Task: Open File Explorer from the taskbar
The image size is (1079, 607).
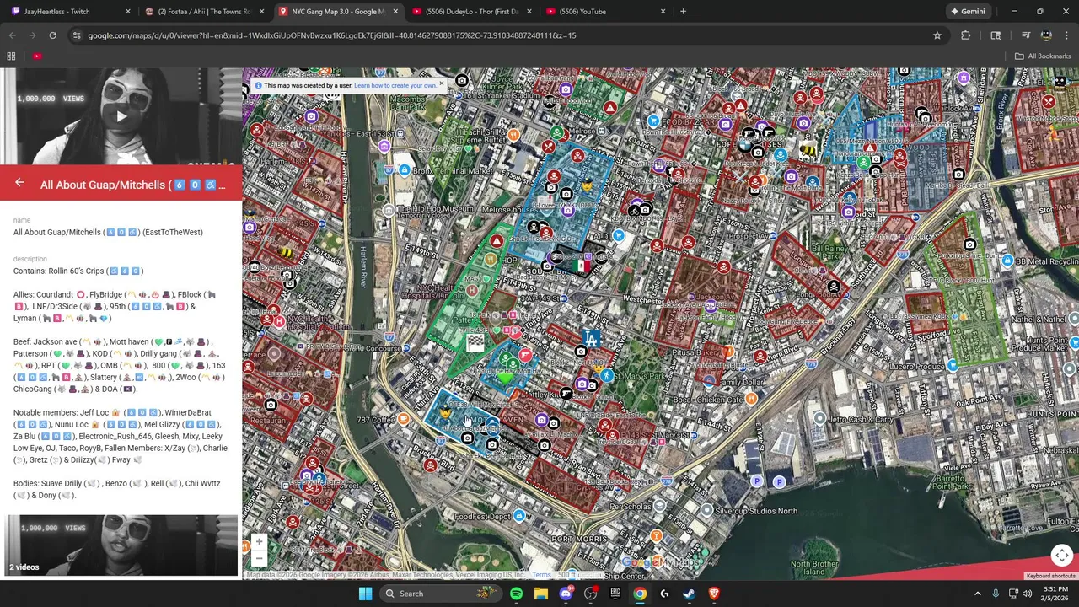Action: (x=541, y=594)
